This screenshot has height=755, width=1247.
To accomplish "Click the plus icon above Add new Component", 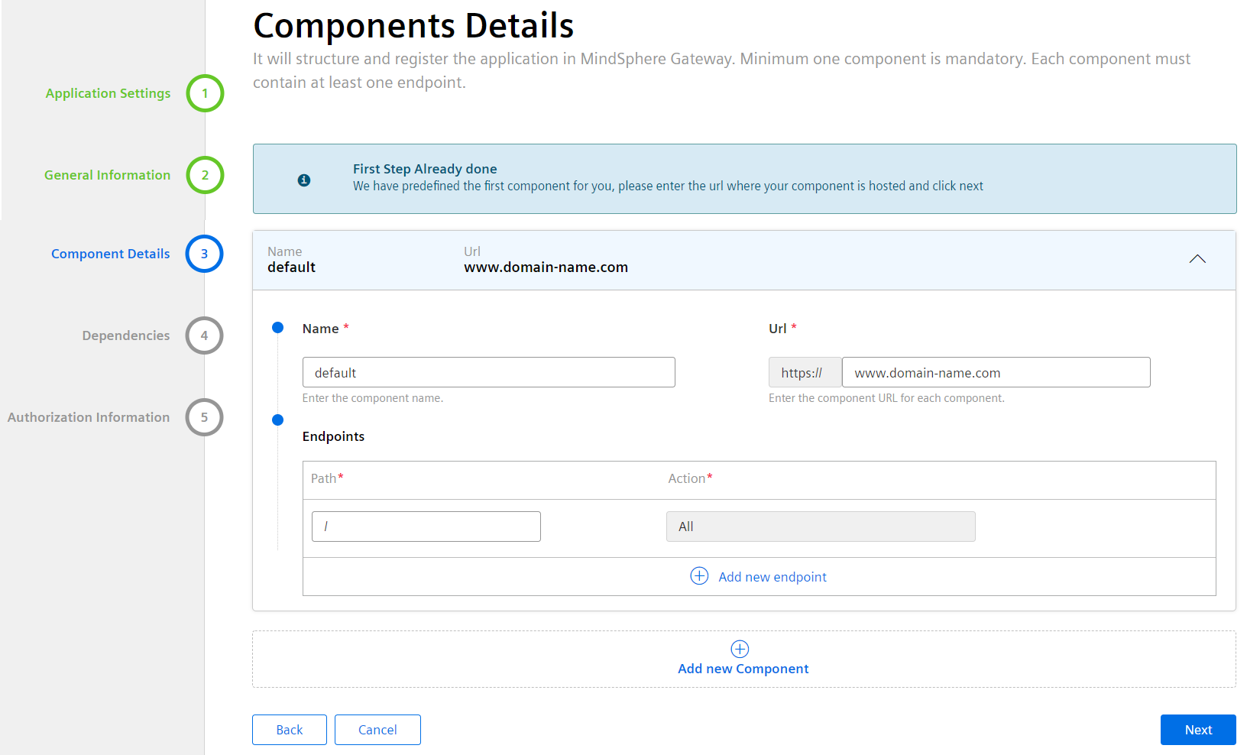I will pos(740,649).
